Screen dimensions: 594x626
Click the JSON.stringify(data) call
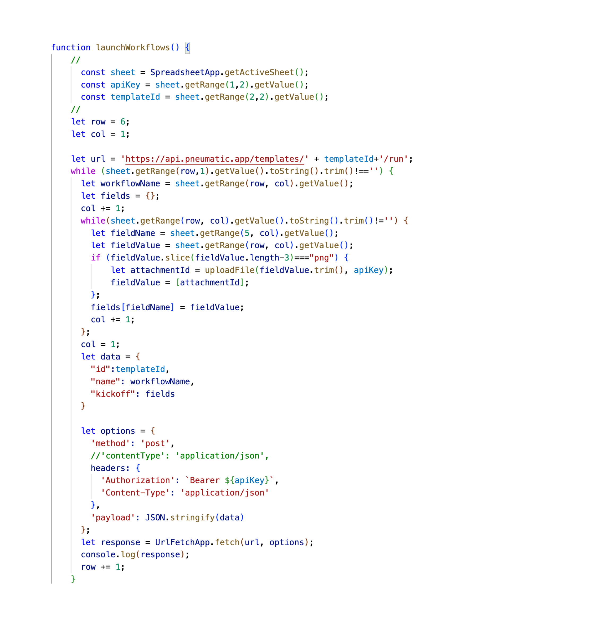pos(195,518)
